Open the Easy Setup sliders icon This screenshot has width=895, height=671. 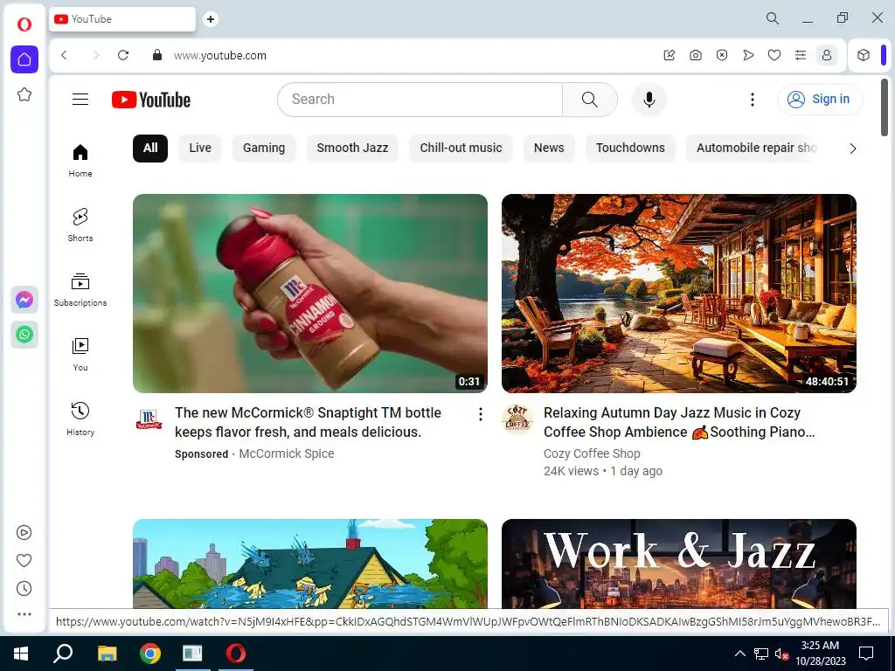point(801,55)
